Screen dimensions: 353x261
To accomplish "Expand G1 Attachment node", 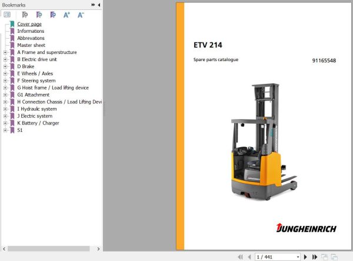I will point(5,94).
